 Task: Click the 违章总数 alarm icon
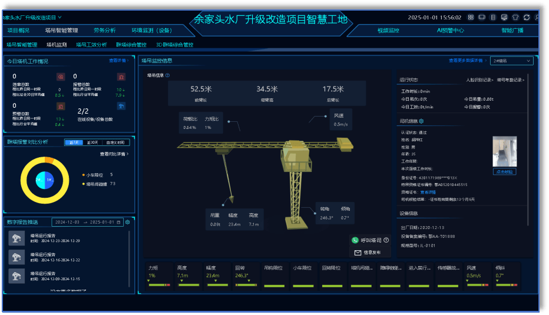[61, 77]
